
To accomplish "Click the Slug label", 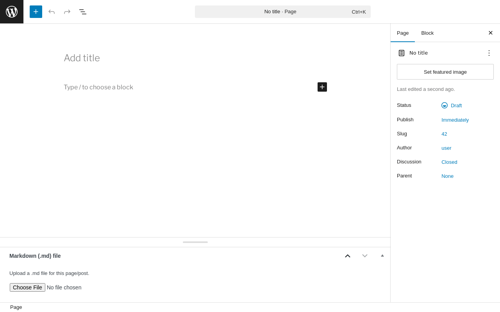I will [402, 134].
